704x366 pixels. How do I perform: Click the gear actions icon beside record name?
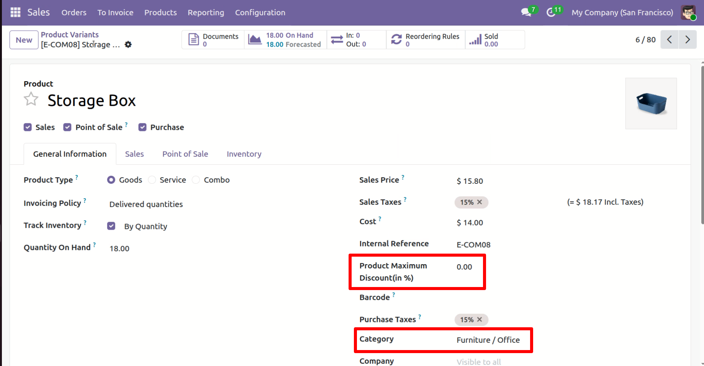[x=128, y=45]
